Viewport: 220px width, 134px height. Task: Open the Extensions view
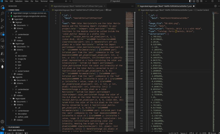(2, 34)
